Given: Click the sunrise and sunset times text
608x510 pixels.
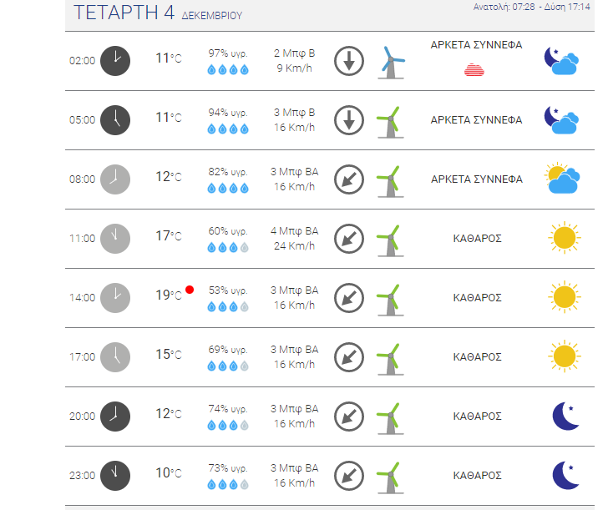Looking at the screenshot, I should [532, 7].
